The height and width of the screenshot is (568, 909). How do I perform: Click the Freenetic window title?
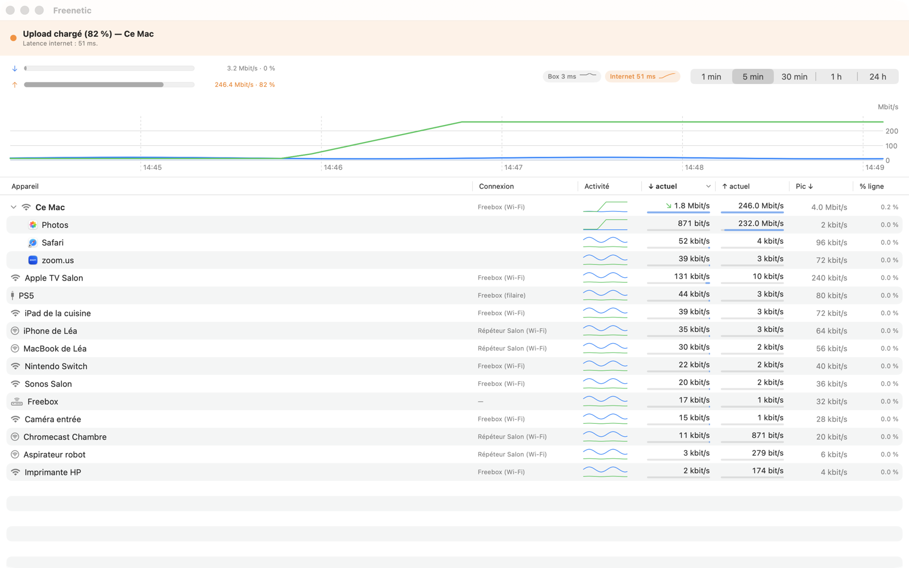pyautogui.click(x=72, y=10)
